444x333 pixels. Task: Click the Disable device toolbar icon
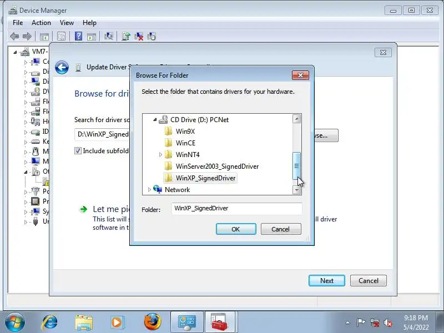(152, 36)
